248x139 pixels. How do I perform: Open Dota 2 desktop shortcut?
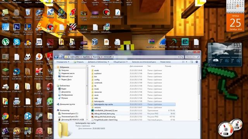click(50, 43)
